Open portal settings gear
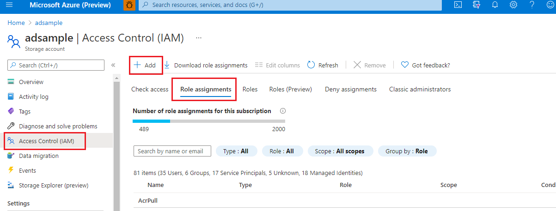This screenshot has width=556, height=211. [513, 5]
